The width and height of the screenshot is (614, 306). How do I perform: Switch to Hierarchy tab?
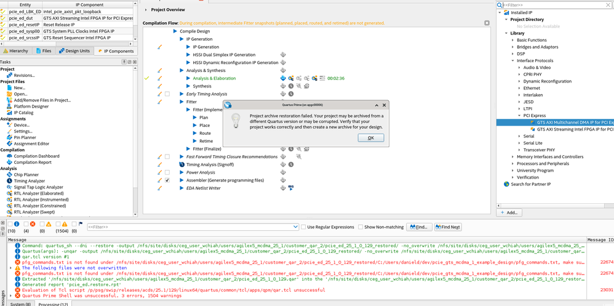pyautogui.click(x=15, y=51)
